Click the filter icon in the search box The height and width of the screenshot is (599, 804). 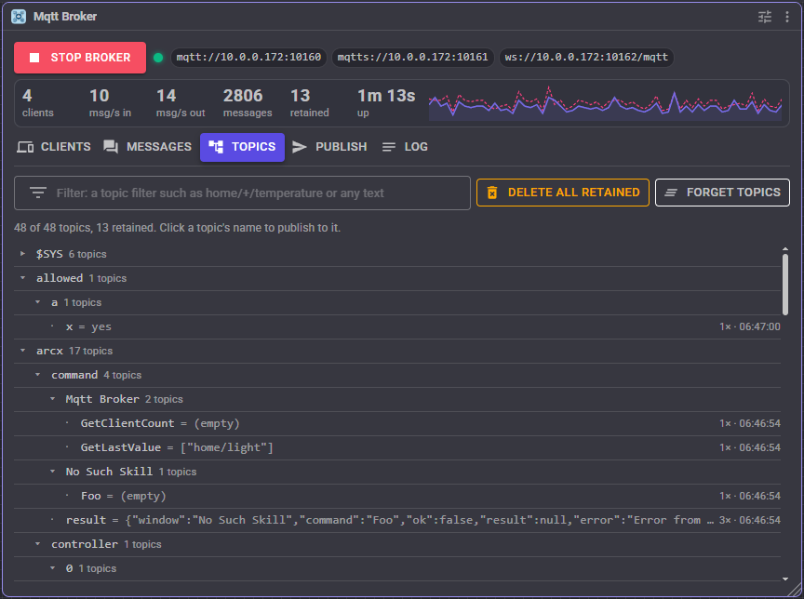(38, 193)
